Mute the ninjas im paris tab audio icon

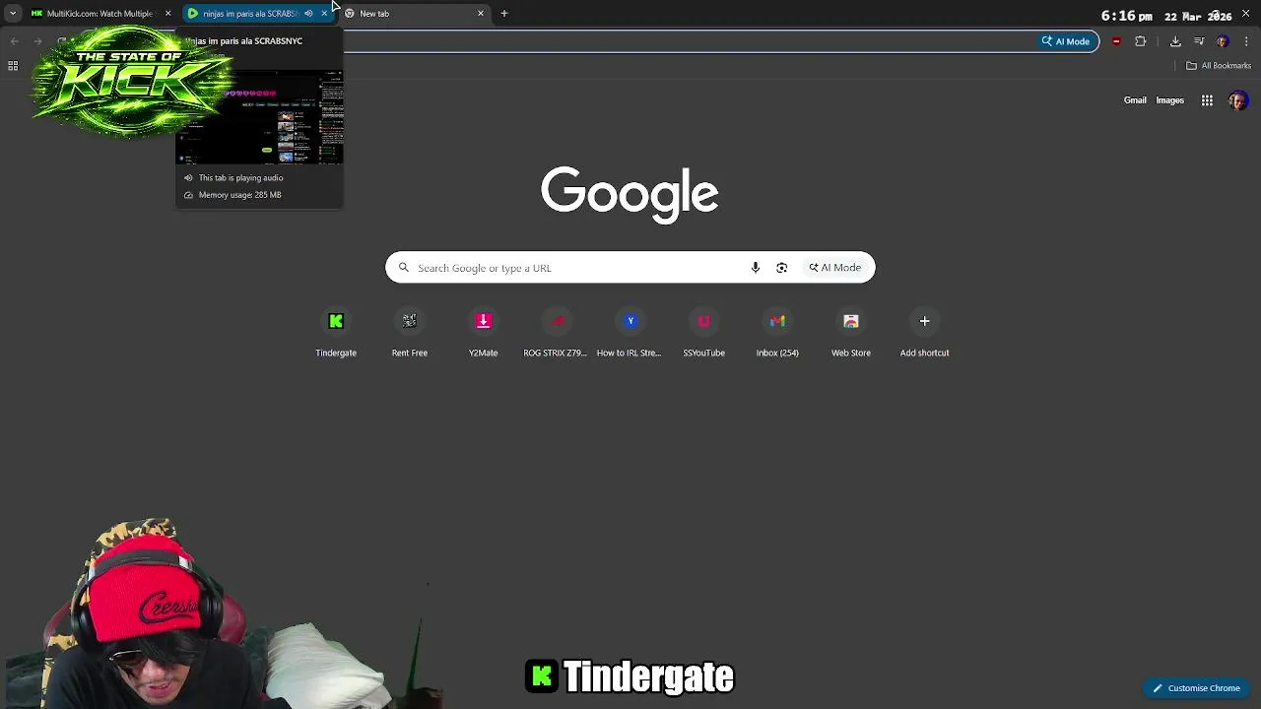click(x=308, y=14)
